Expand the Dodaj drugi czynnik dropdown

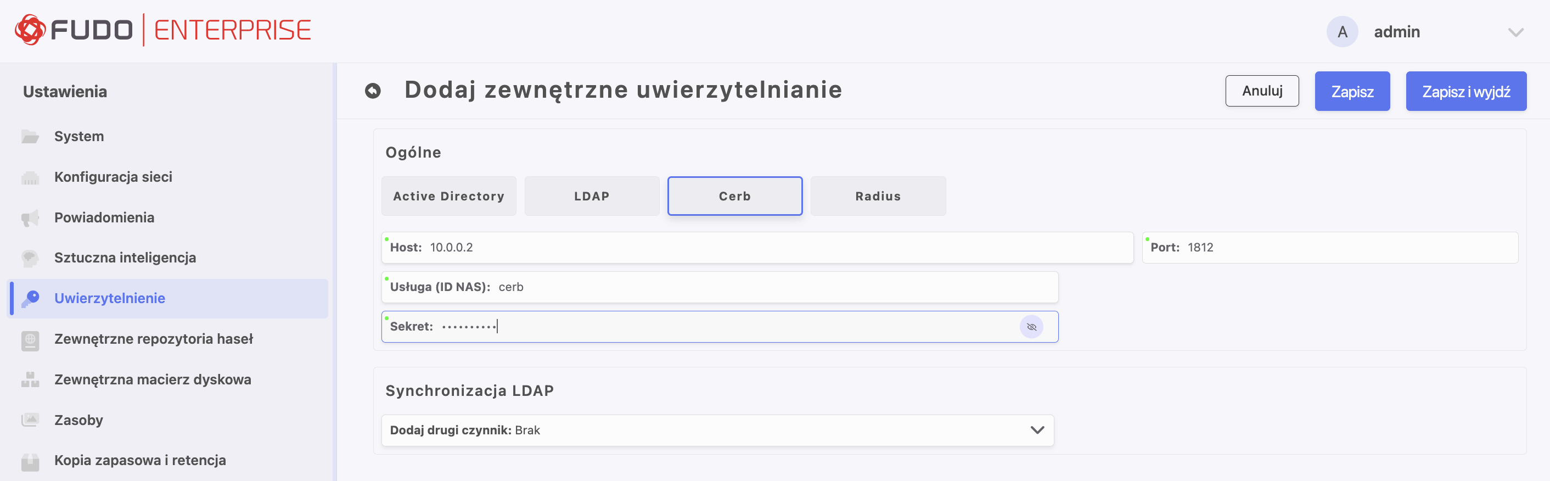[x=1037, y=430]
